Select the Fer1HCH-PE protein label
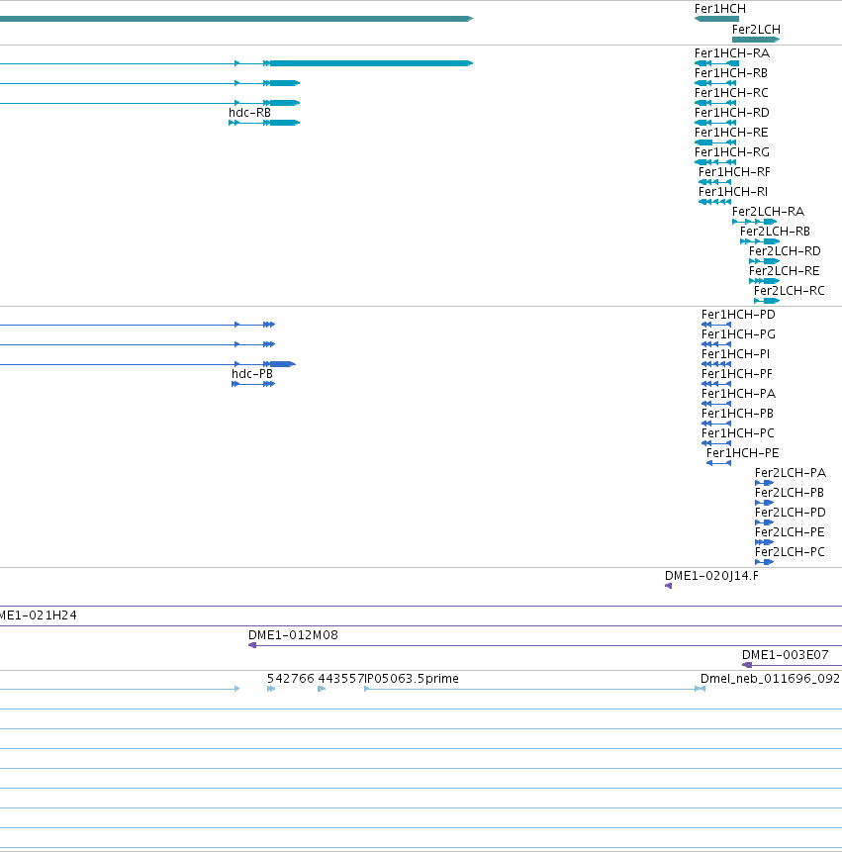 tap(743, 453)
